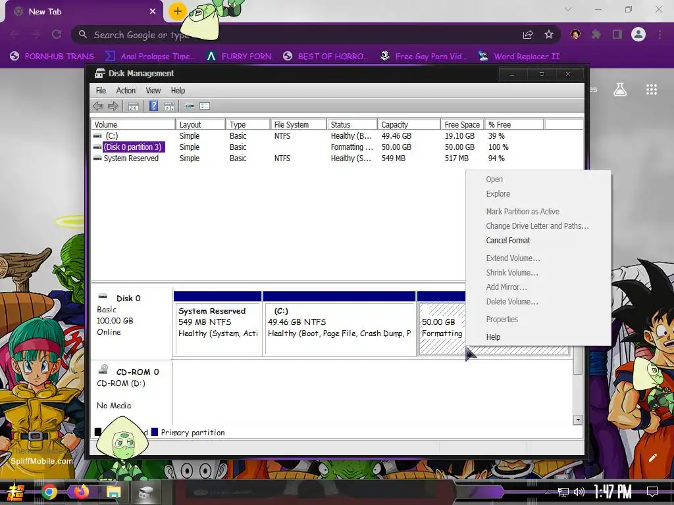This screenshot has width=674, height=505.
Task: Click the bookmark star icon in address bar
Action: pyautogui.click(x=549, y=34)
